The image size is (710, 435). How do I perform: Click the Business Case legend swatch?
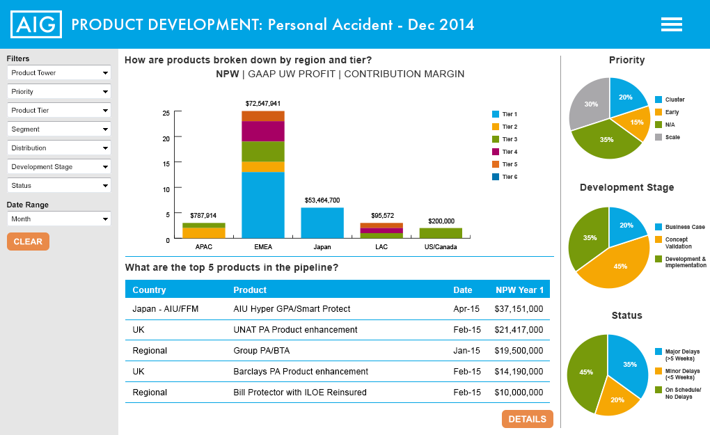(x=658, y=227)
